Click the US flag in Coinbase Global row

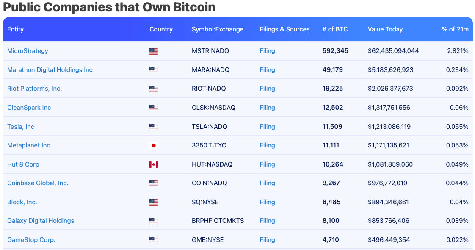coord(154,183)
